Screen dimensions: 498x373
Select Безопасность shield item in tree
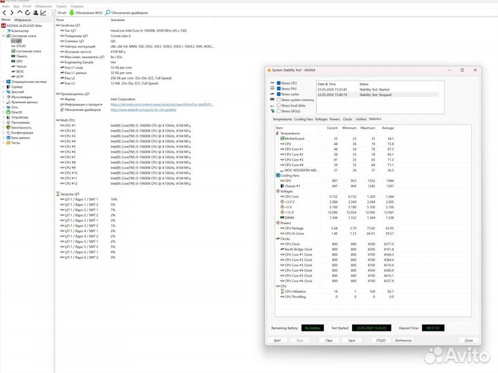pyautogui.click(x=21, y=127)
